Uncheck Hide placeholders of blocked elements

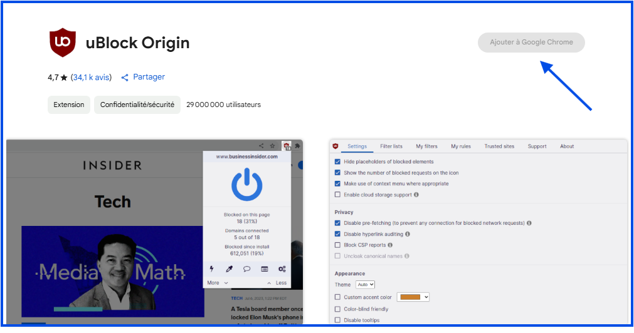338,161
